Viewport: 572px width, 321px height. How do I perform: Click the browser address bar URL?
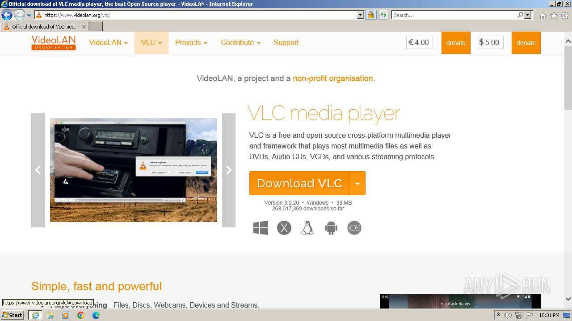point(77,15)
